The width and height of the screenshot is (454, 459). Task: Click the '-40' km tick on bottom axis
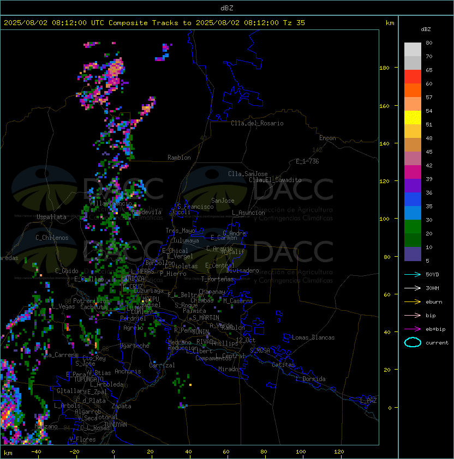click(36, 452)
